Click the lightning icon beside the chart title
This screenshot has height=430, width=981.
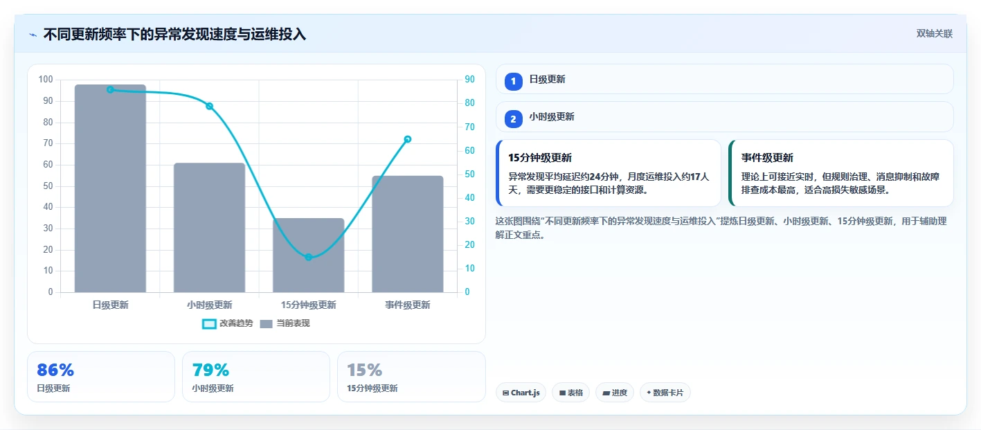(x=33, y=35)
